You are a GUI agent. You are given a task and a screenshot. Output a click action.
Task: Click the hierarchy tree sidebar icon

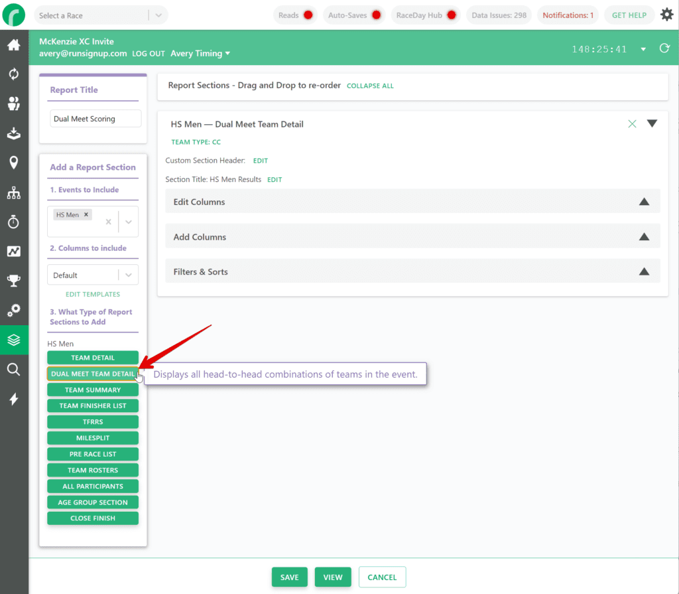(14, 192)
